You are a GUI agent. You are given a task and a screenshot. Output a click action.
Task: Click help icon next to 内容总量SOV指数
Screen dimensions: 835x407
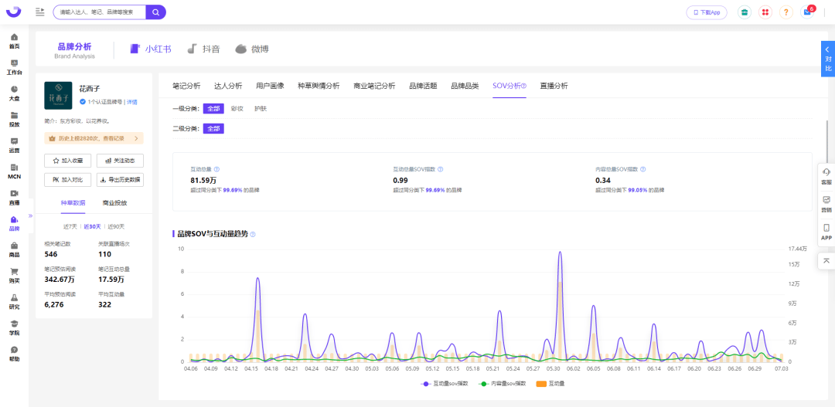pos(642,169)
